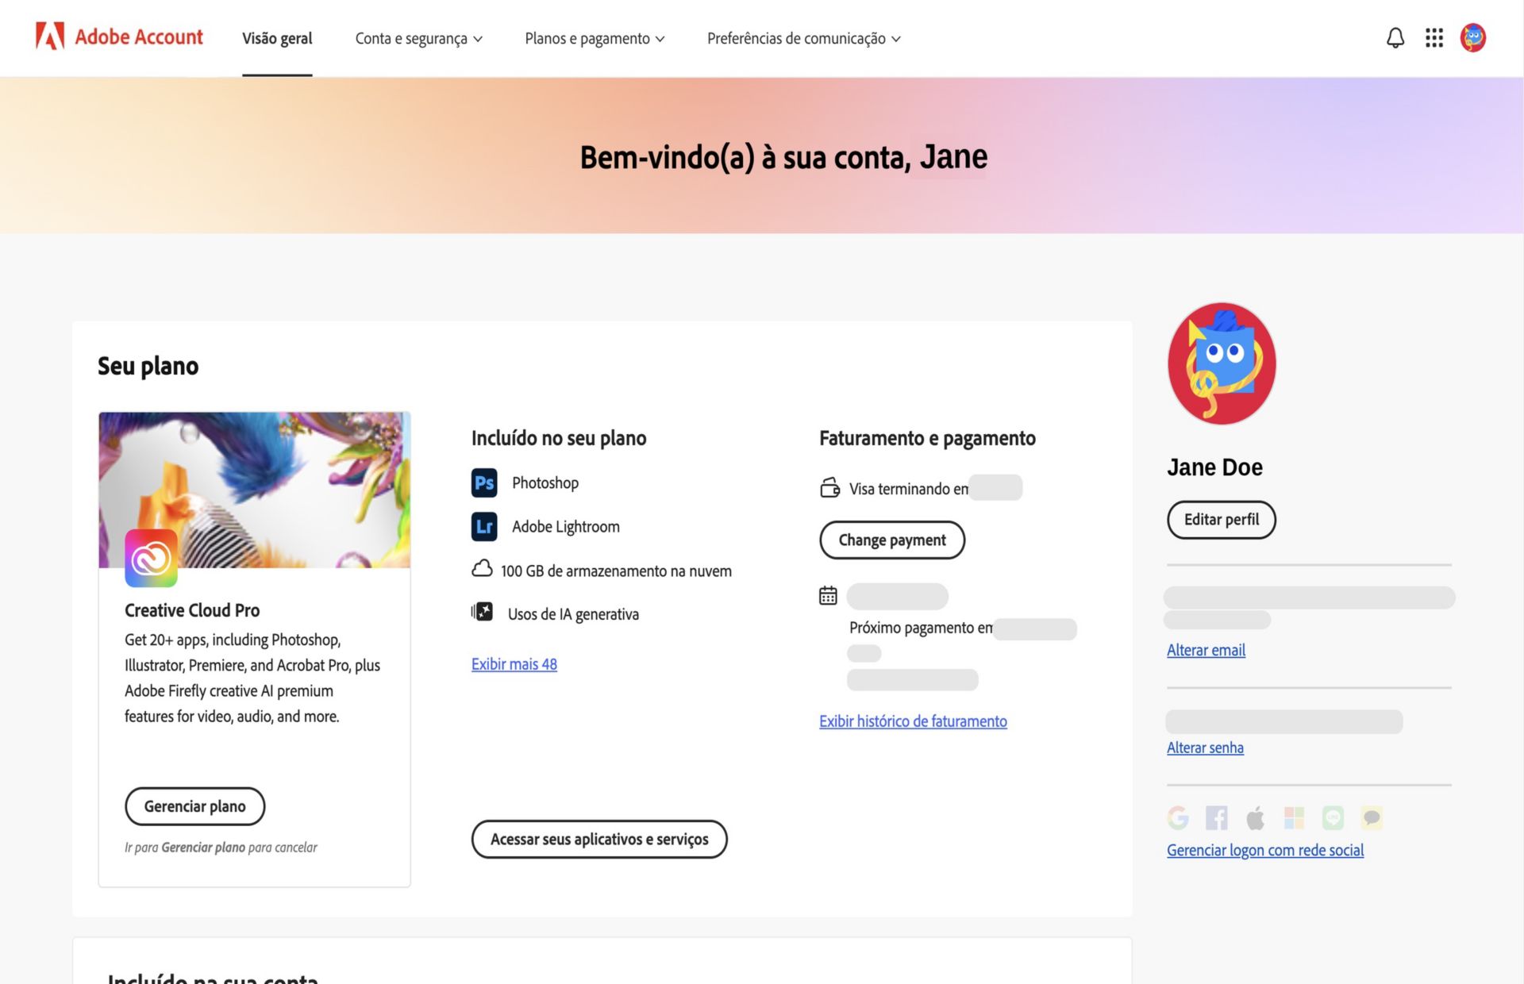
Task: Click Próximo pagamento em text
Action: tap(921, 628)
